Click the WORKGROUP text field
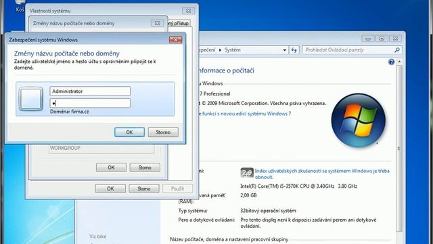The image size is (433, 244). coord(101,148)
